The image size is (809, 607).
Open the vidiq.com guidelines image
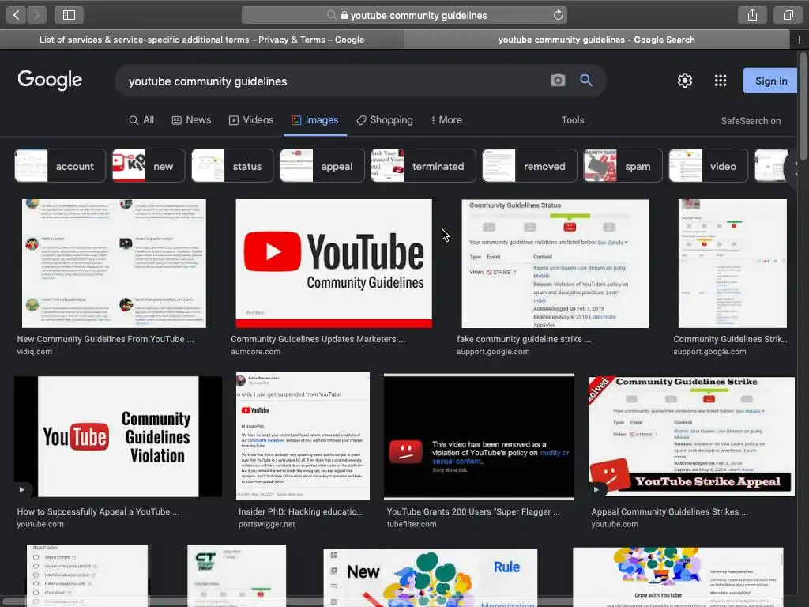pyautogui.click(x=114, y=263)
